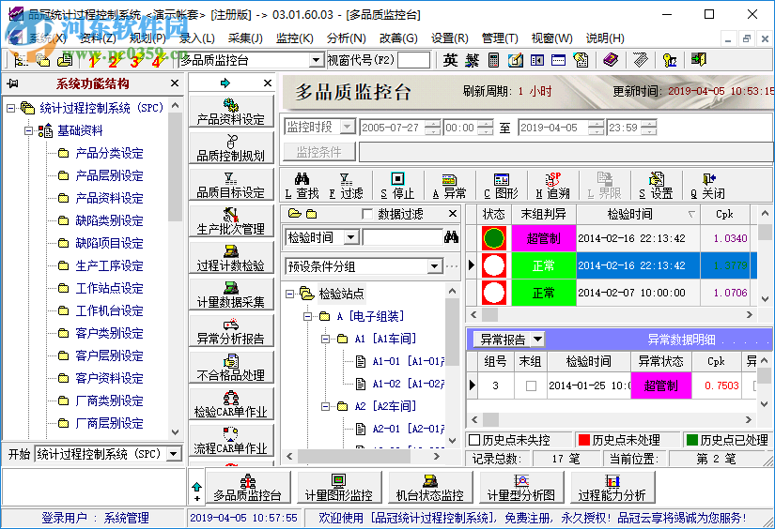
Task: Open the 改善(G) menu
Action: pyautogui.click(x=398, y=38)
